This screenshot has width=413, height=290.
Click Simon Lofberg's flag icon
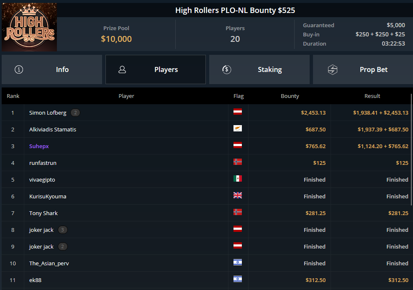click(x=238, y=112)
